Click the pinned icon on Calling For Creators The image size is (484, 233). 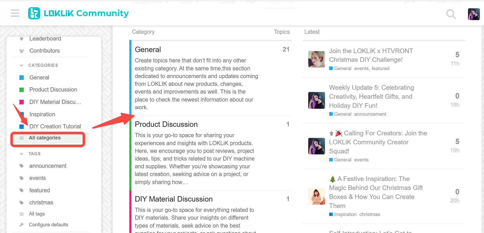(331, 133)
